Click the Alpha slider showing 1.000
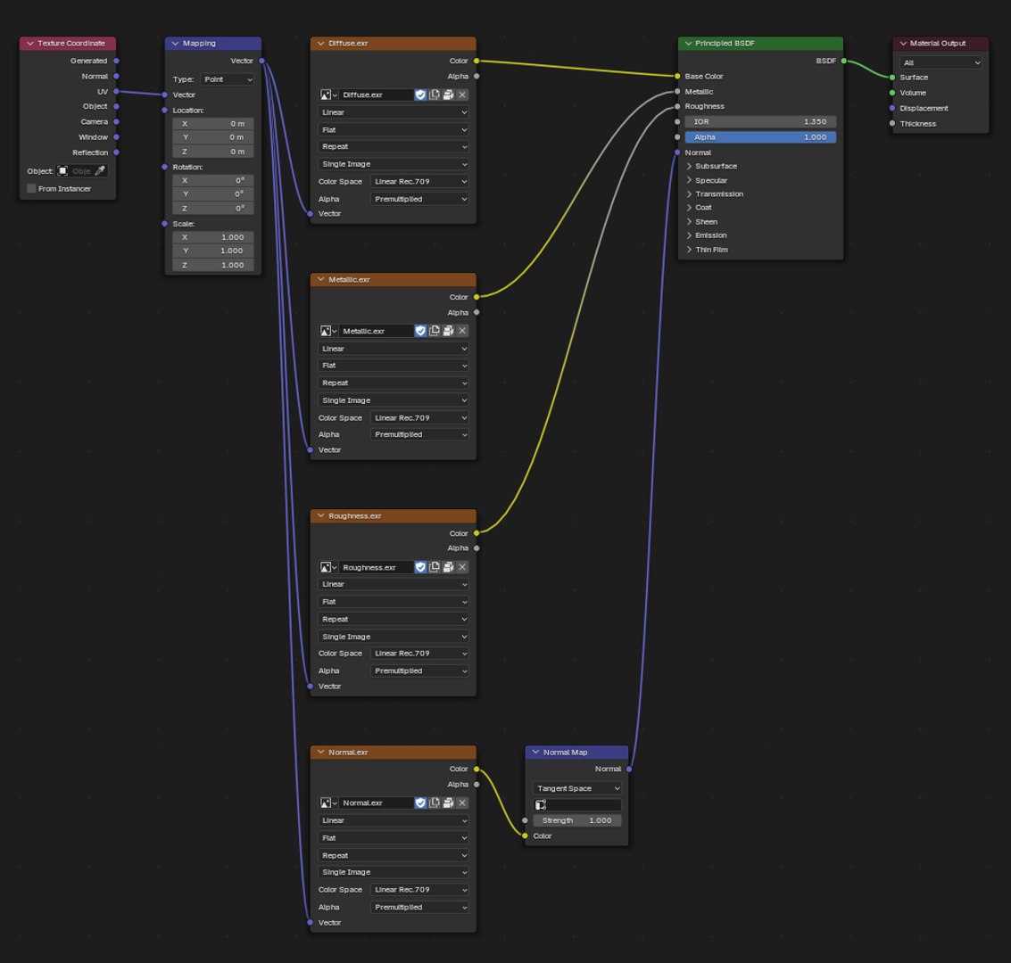This screenshot has width=1011, height=963. (760, 137)
